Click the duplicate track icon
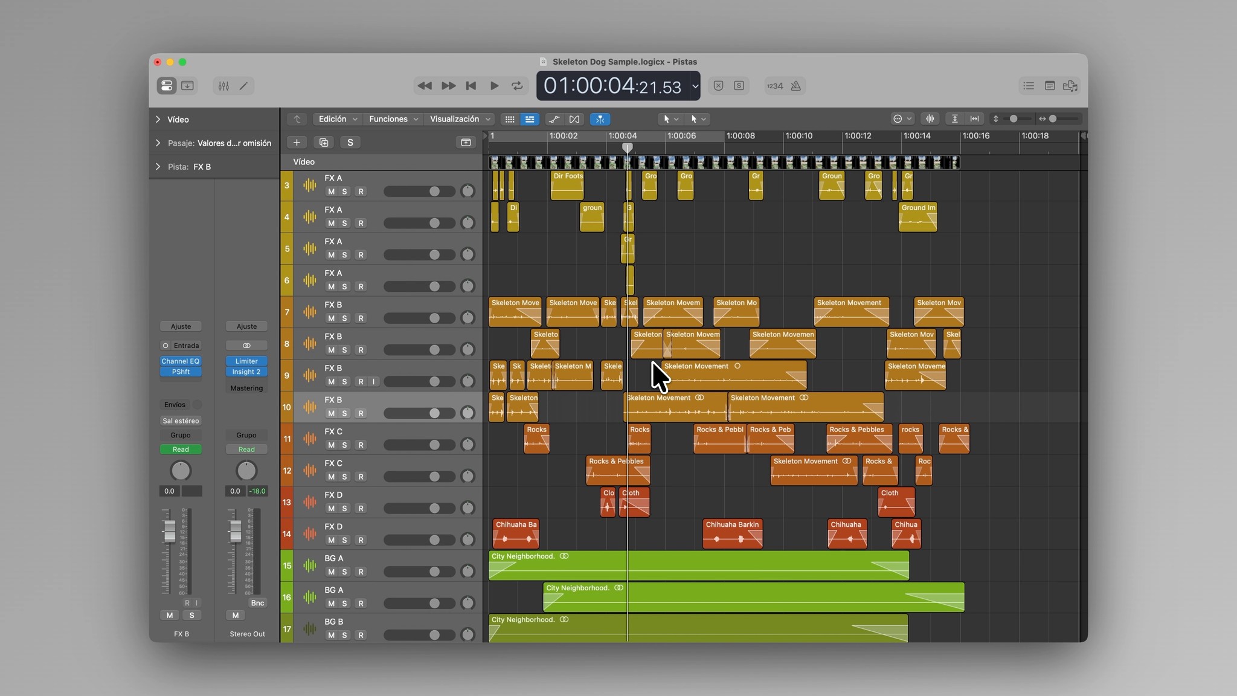 click(x=324, y=143)
